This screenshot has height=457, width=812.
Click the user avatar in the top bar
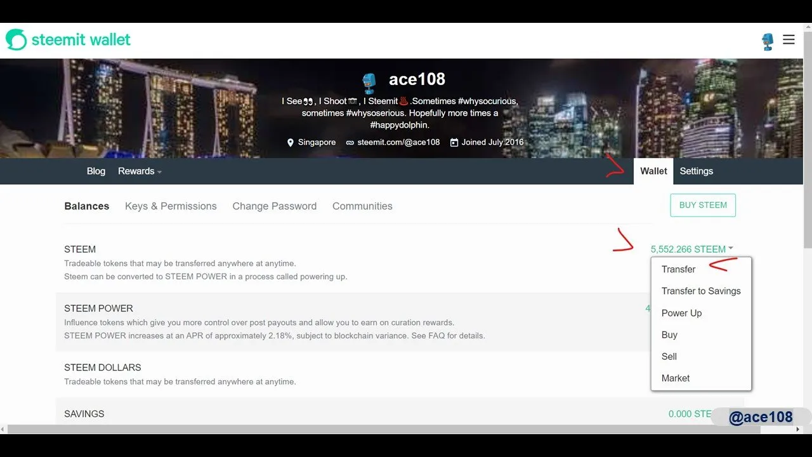point(768,42)
